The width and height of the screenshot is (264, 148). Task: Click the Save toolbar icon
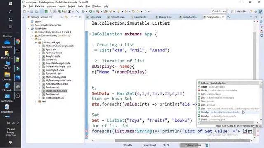(32, 12)
